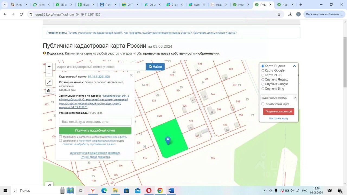Show hidden tray icons chevron

(265, 190)
